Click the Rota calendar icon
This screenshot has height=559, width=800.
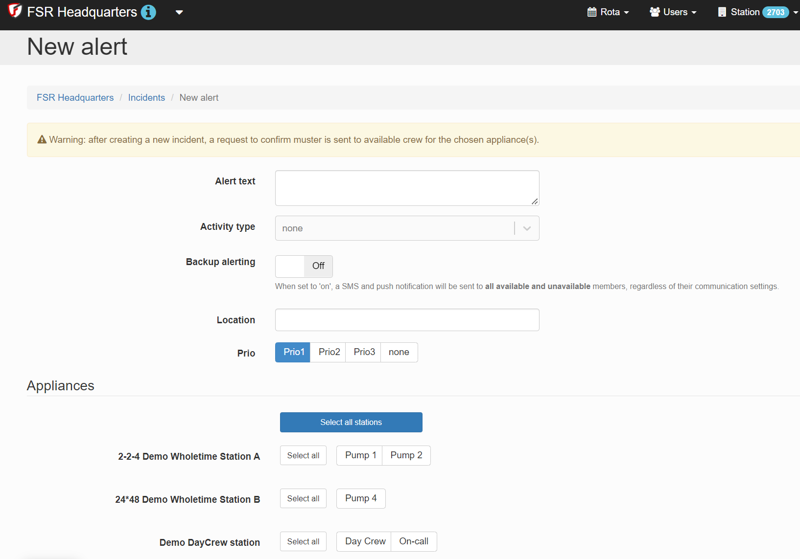(592, 12)
